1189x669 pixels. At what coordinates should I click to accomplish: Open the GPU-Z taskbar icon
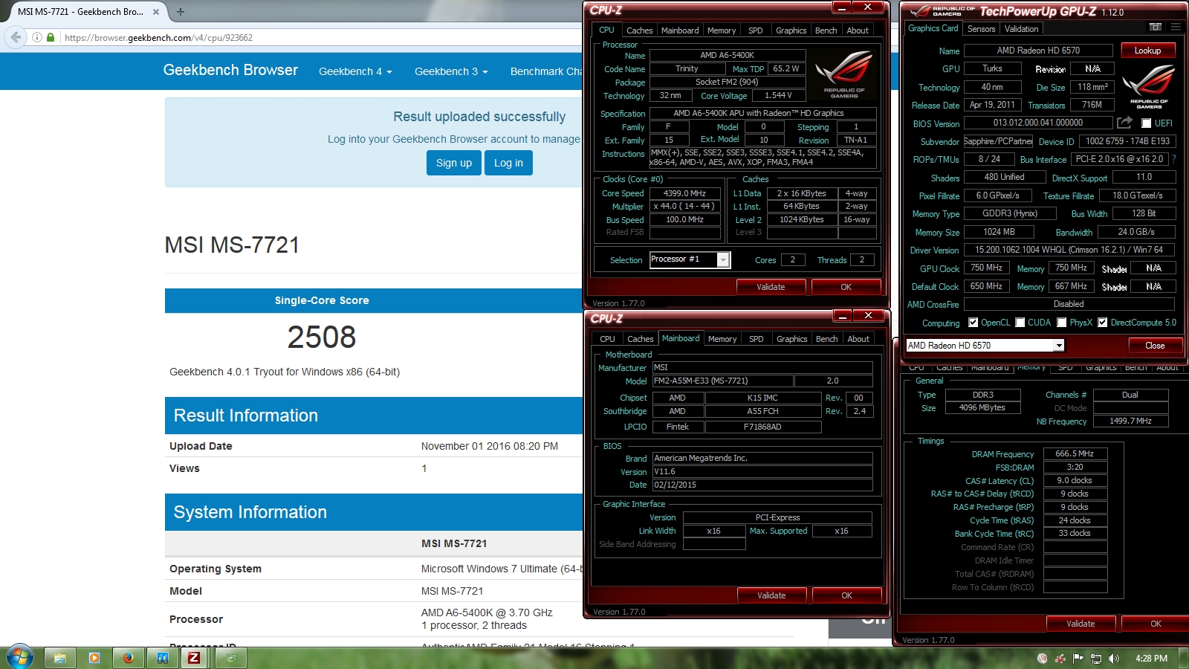[x=230, y=658]
